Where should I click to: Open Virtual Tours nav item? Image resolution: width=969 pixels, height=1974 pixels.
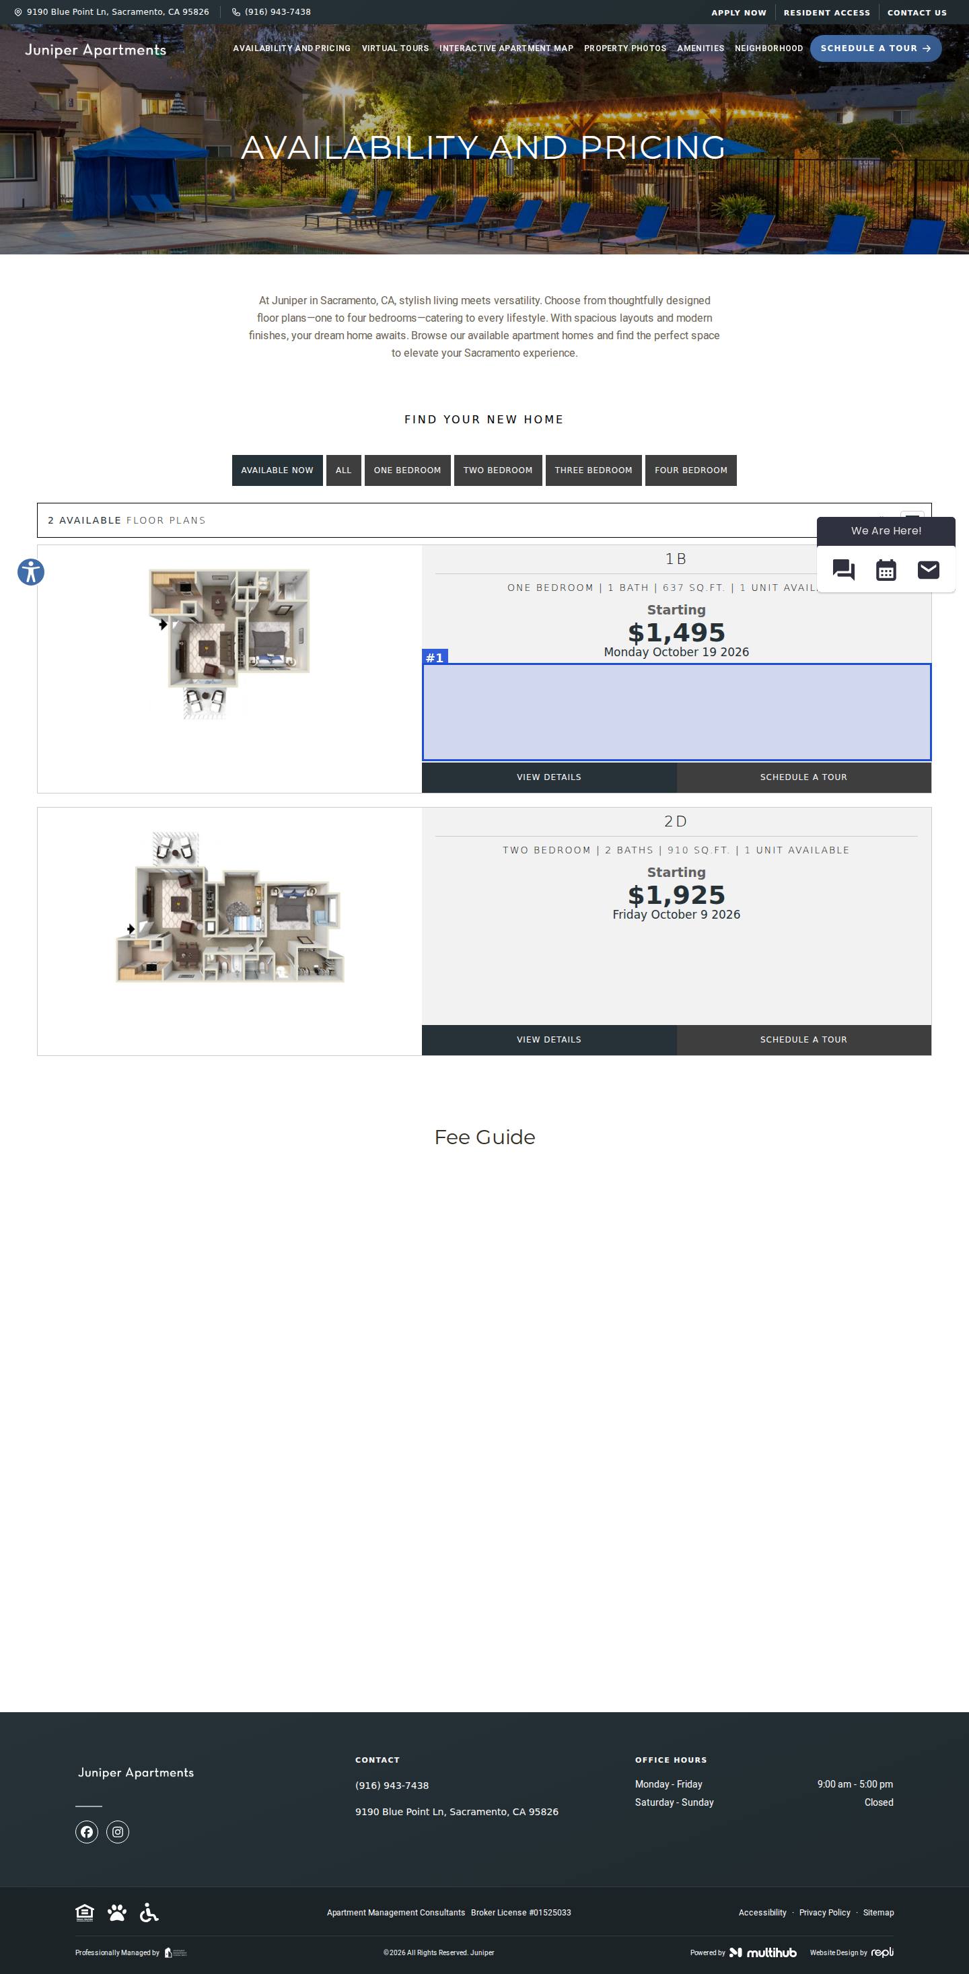395,48
